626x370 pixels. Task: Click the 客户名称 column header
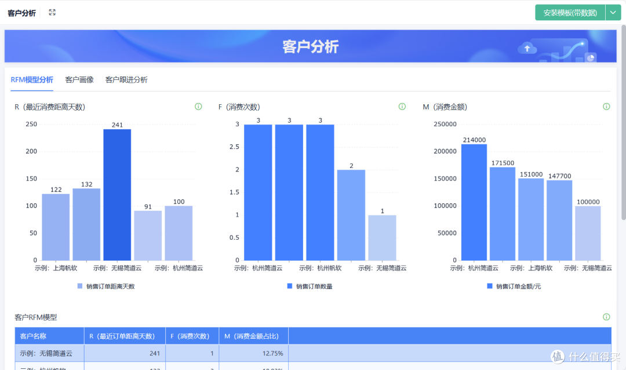click(x=49, y=336)
